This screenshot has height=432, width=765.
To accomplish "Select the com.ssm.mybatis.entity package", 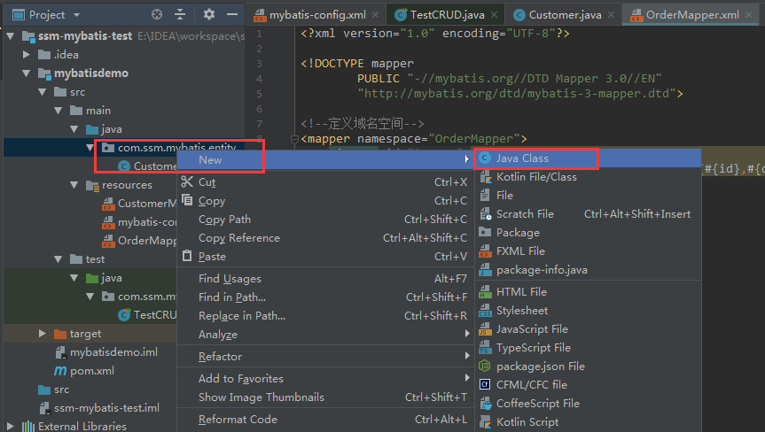I will 176,148.
